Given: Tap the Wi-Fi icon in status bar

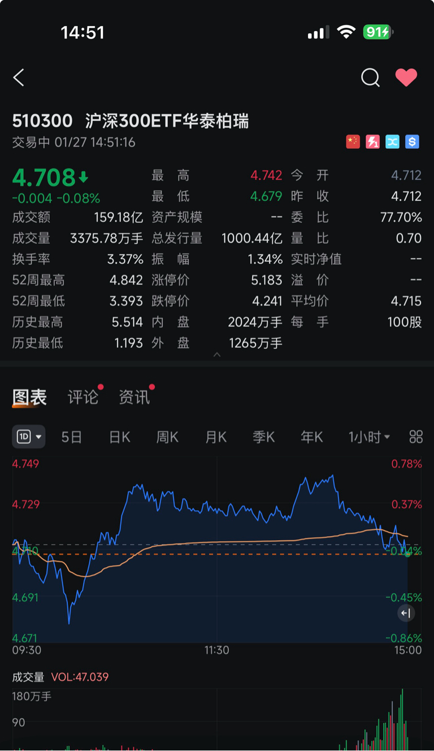Looking at the screenshot, I should (x=346, y=32).
